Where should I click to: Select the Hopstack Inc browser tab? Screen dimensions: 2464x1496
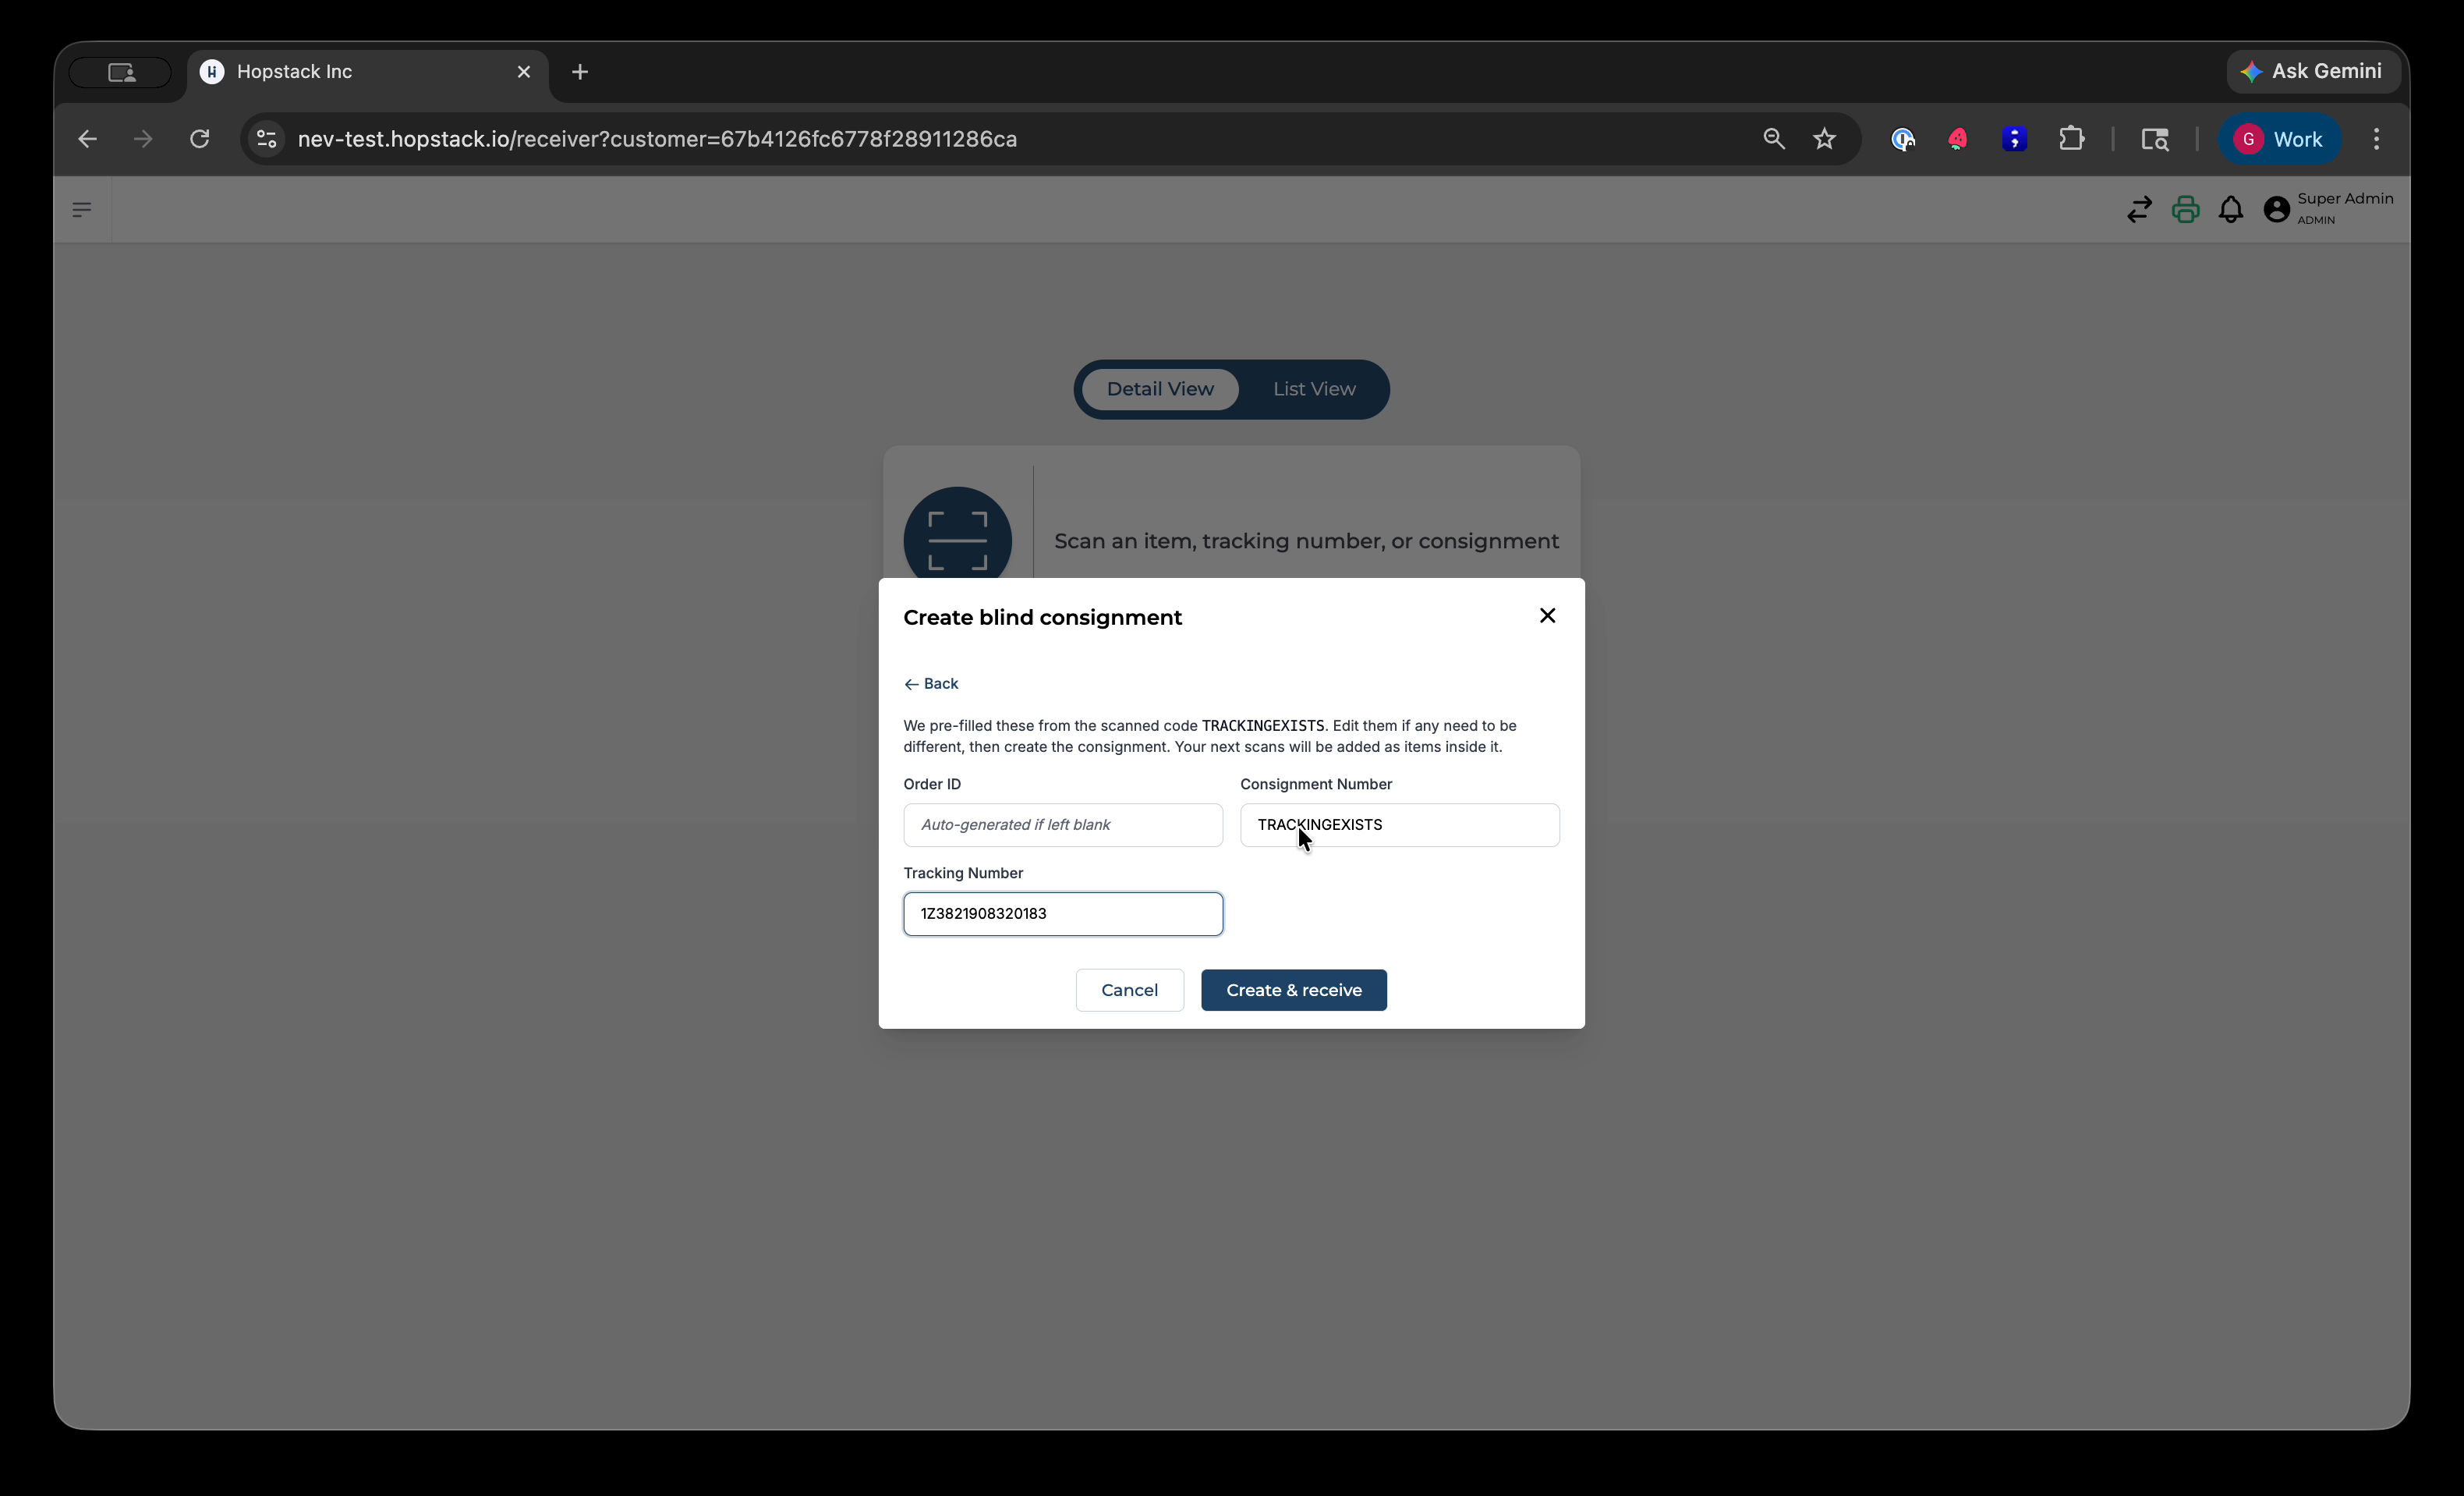point(368,72)
